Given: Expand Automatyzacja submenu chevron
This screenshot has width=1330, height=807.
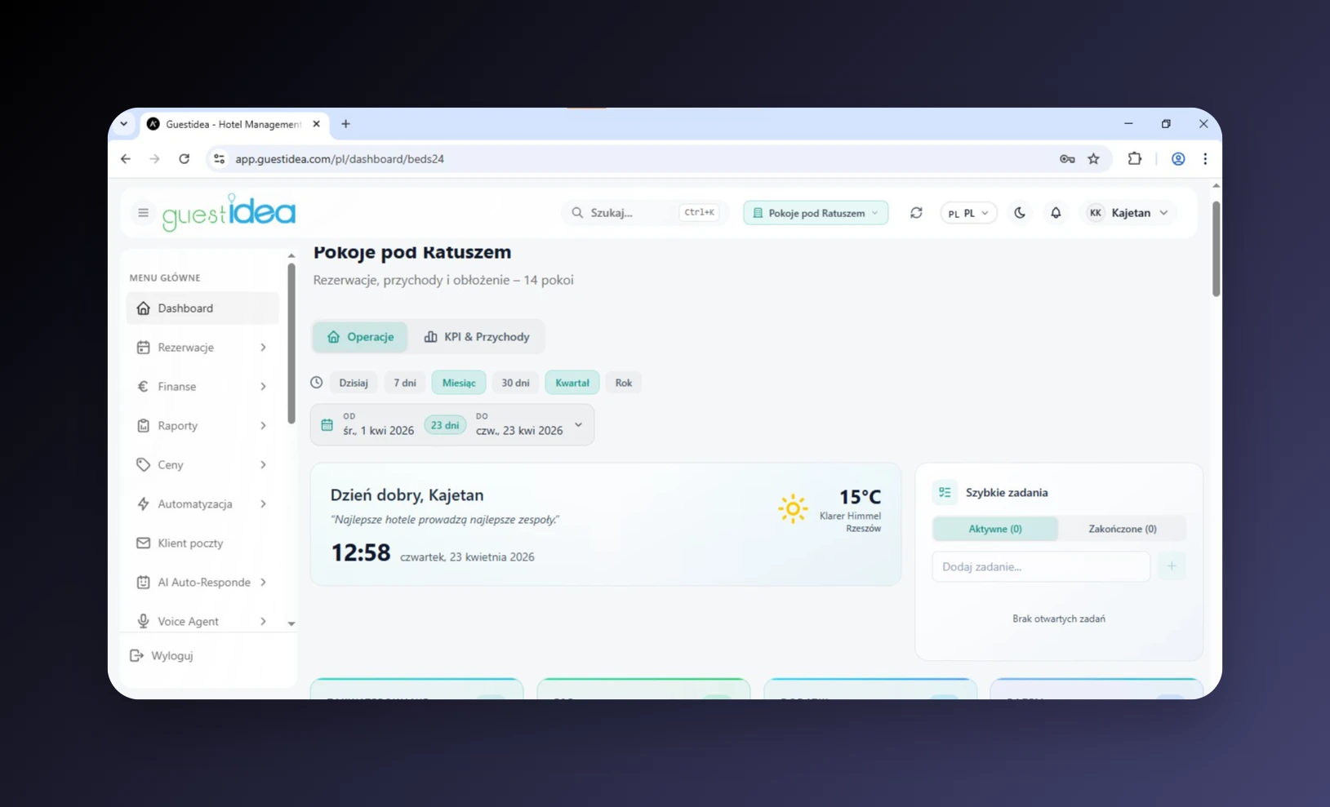Looking at the screenshot, I should click(263, 504).
